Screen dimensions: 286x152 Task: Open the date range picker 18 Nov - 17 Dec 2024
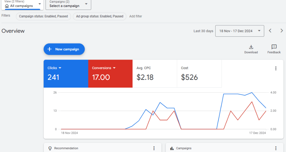point(239,31)
